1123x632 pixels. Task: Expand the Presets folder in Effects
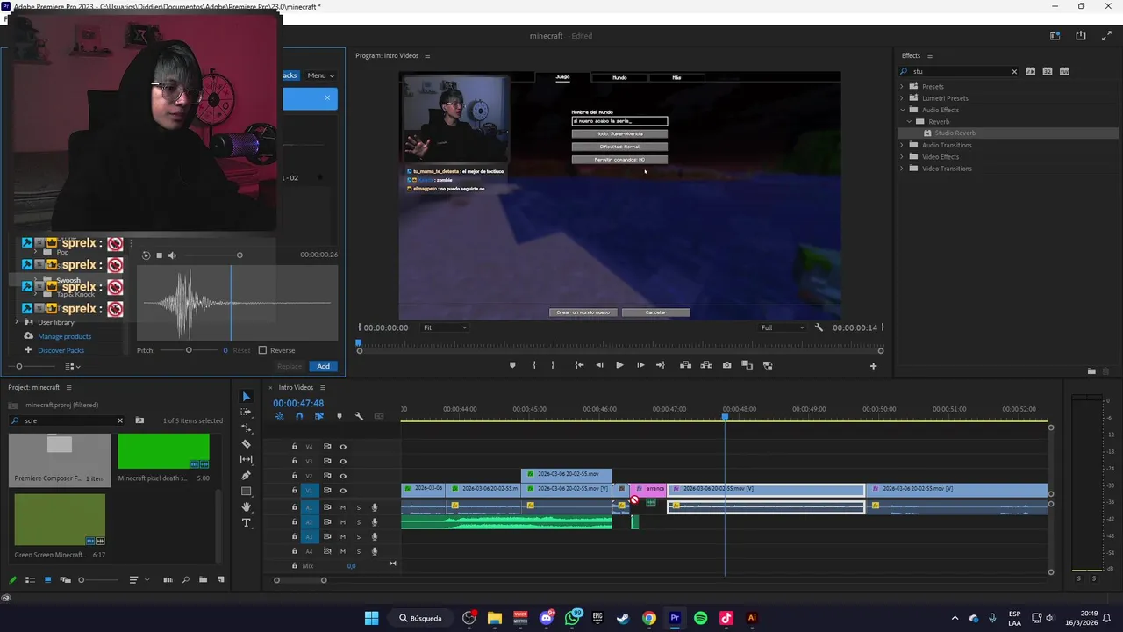click(x=901, y=87)
